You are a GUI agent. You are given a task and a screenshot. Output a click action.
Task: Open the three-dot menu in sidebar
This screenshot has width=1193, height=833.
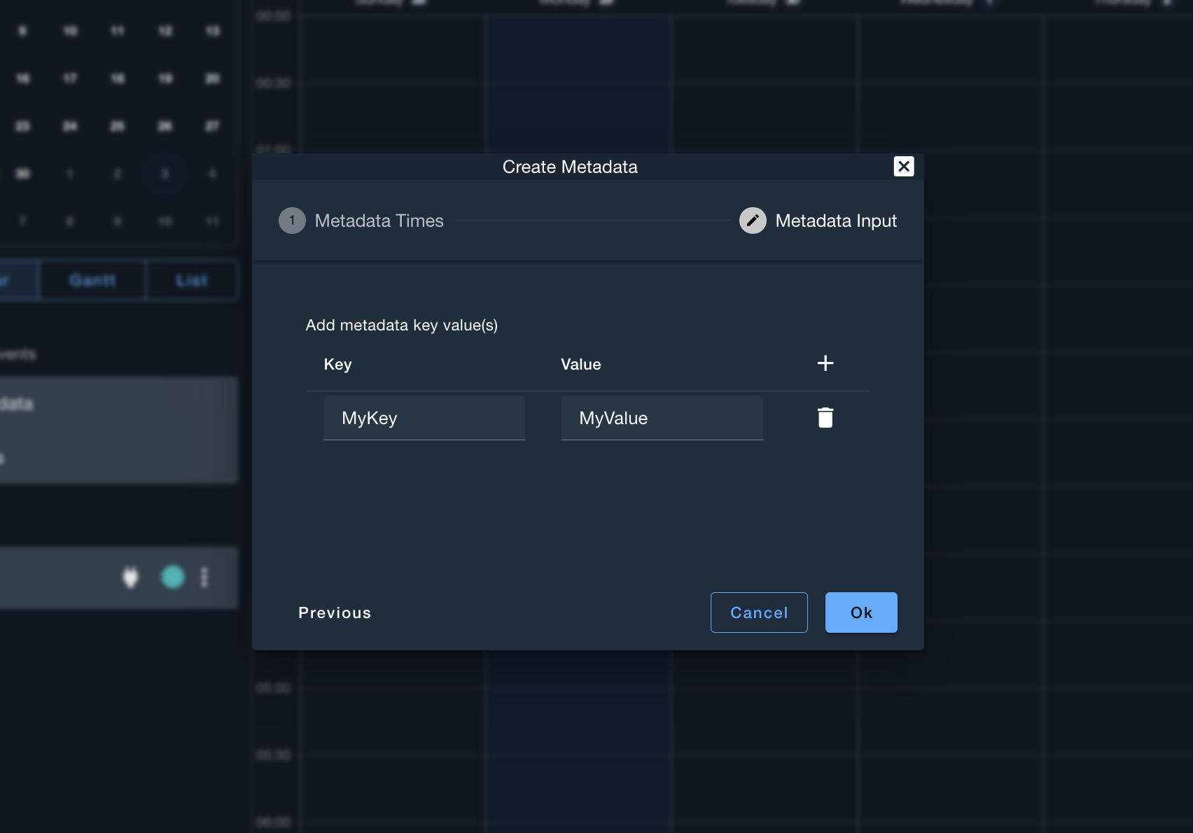204,577
